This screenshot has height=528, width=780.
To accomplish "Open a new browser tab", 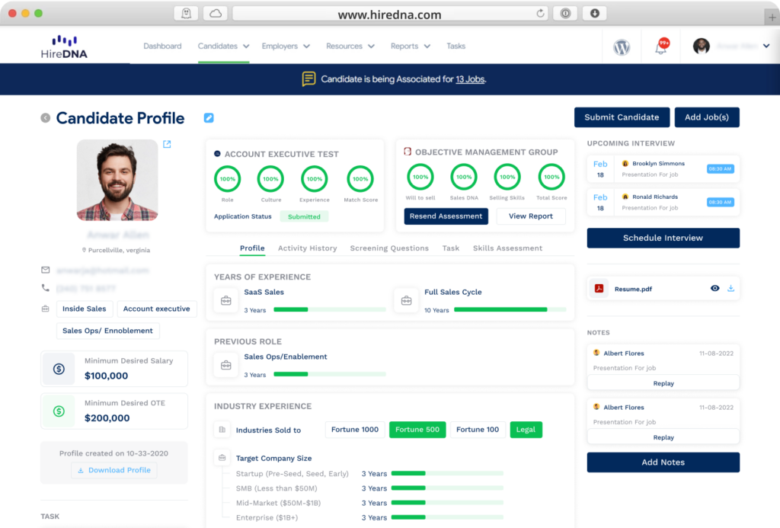I will [x=772, y=18].
